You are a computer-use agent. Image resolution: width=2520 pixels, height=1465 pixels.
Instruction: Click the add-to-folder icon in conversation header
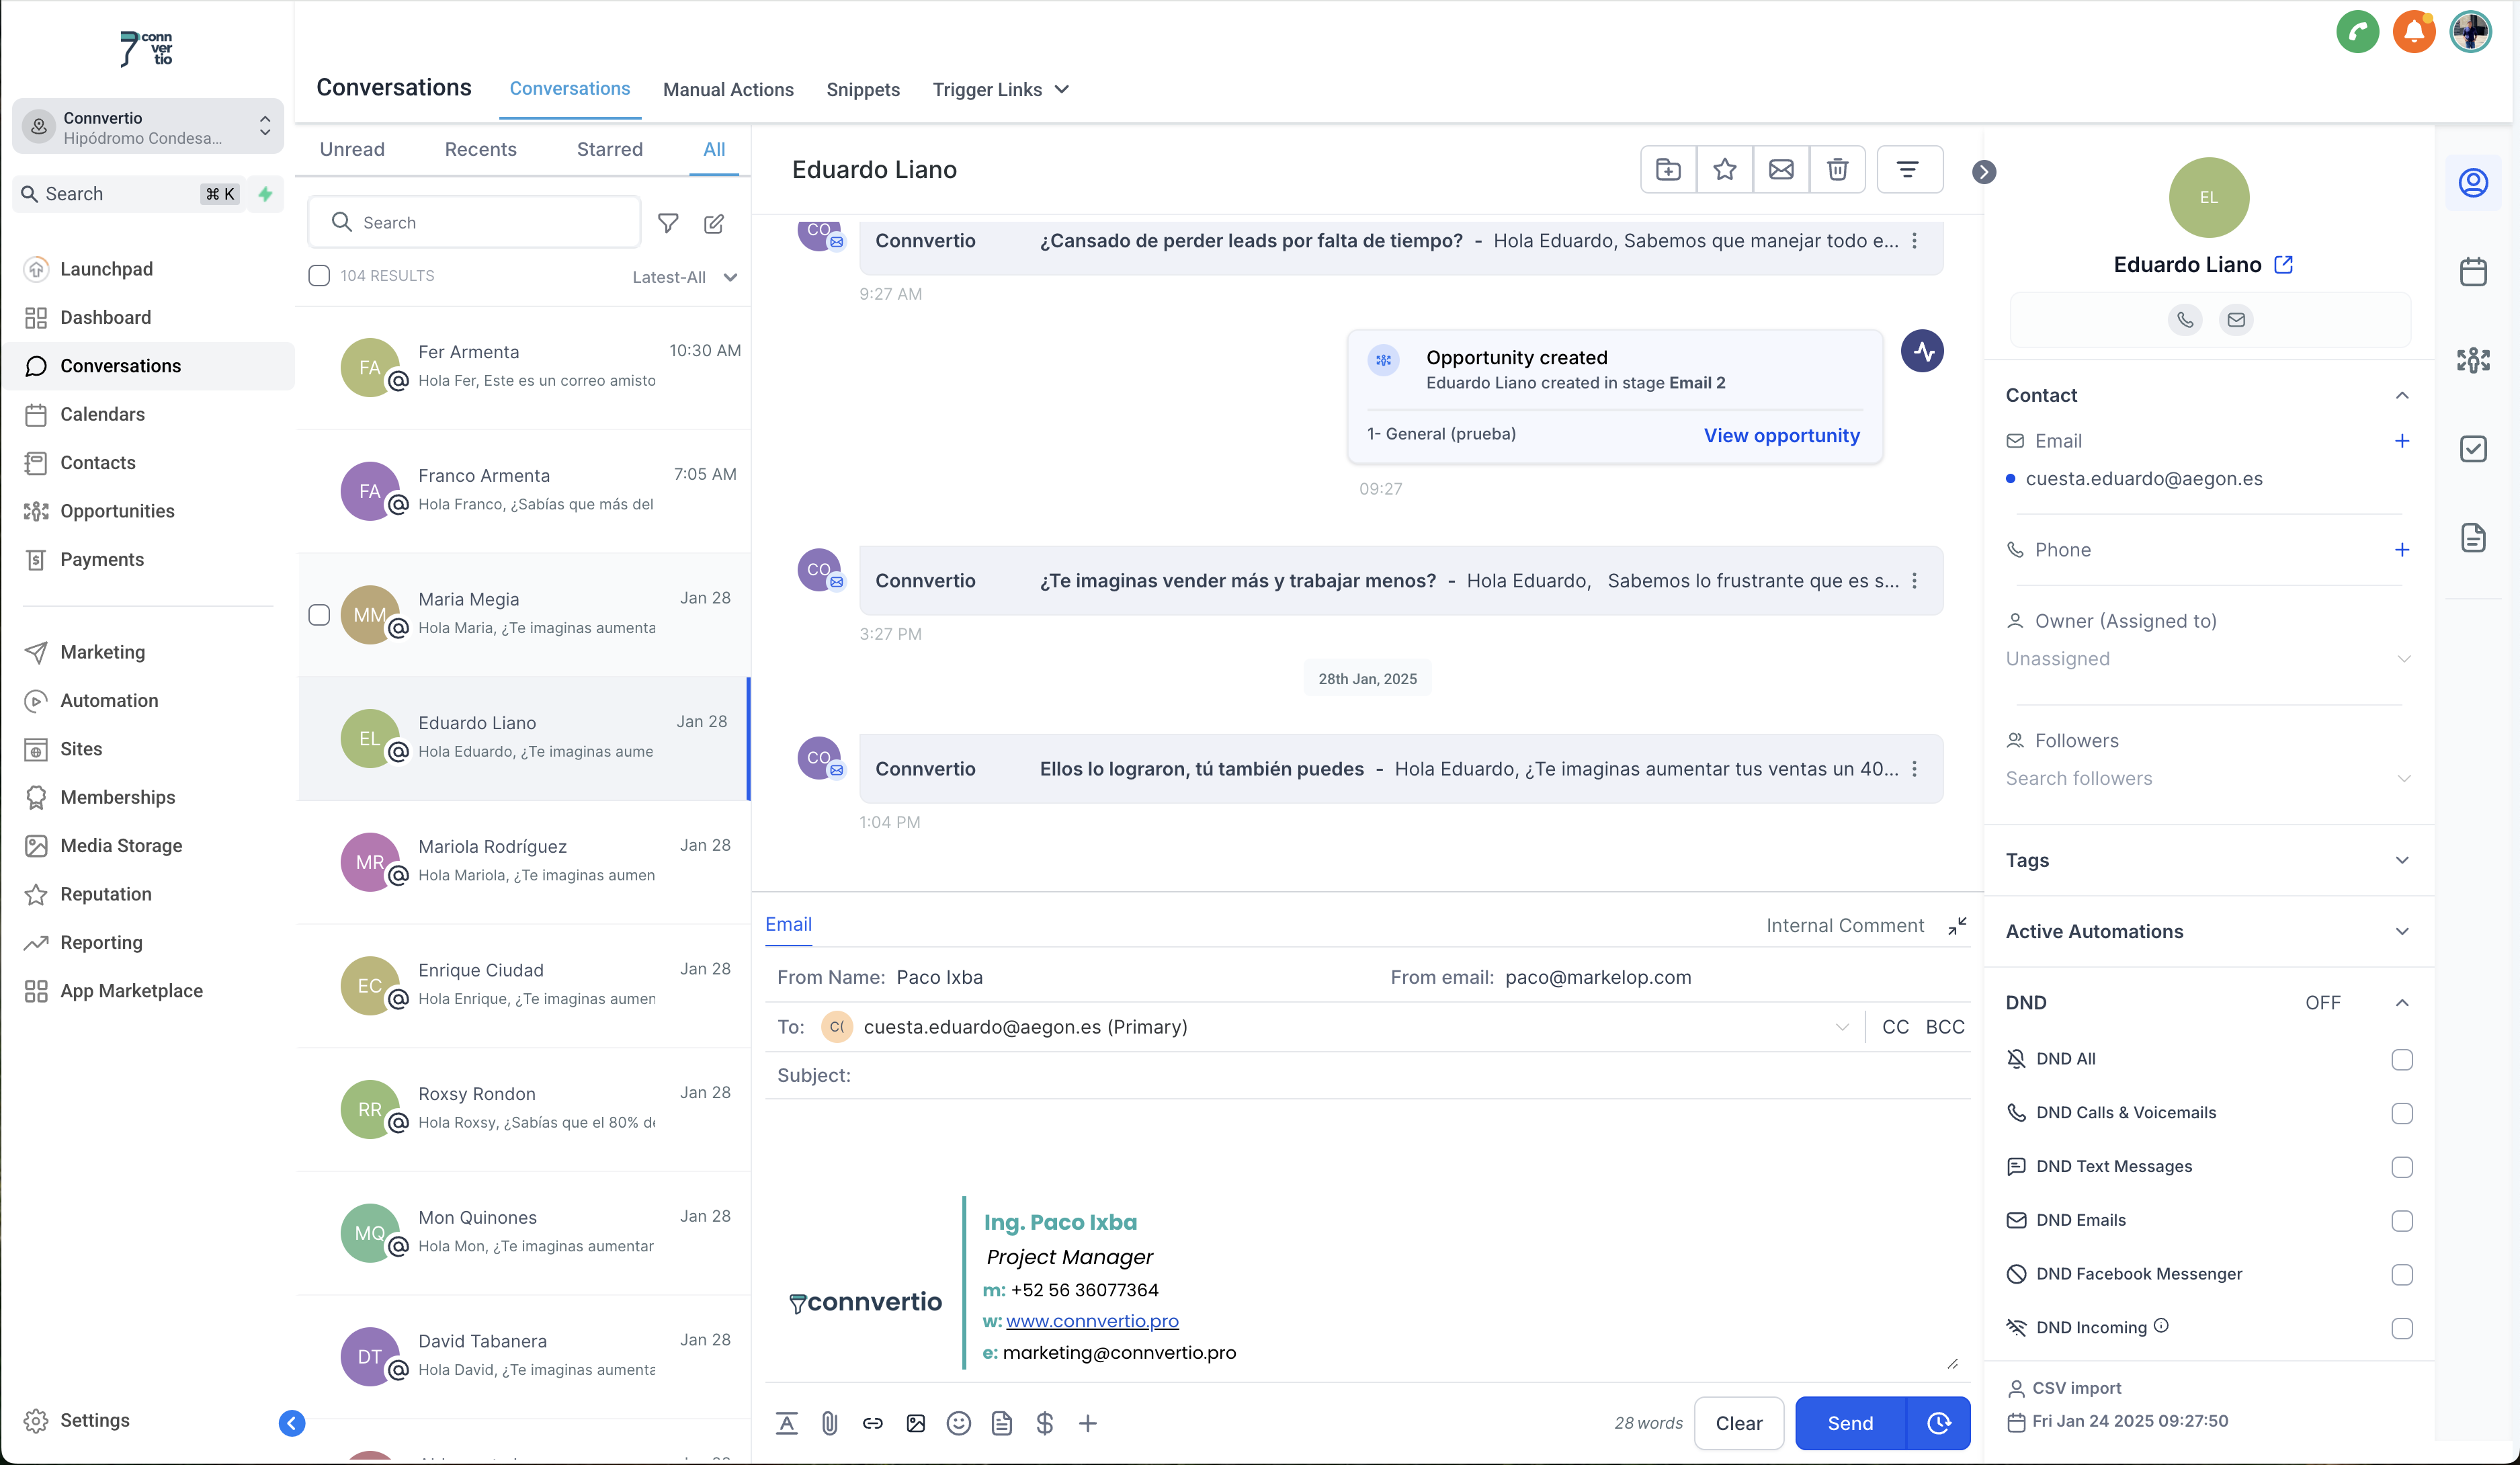point(1668,170)
